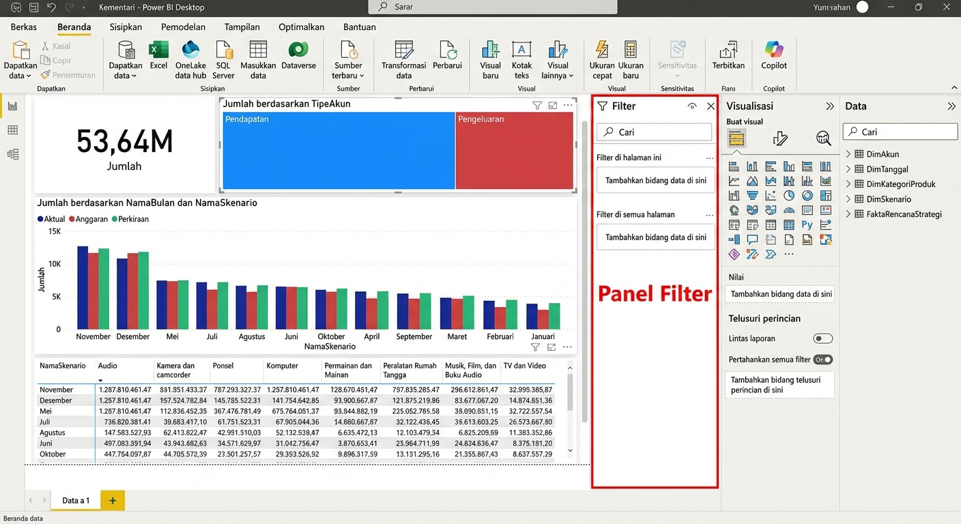Select the pie chart visual icon
The height and width of the screenshot is (524, 961).
pos(789,195)
